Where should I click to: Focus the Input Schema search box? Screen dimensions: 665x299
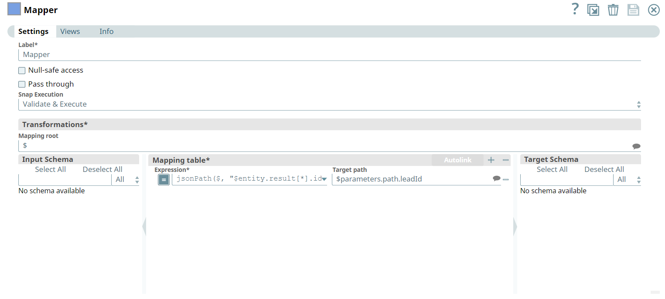click(x=65, y=180)
